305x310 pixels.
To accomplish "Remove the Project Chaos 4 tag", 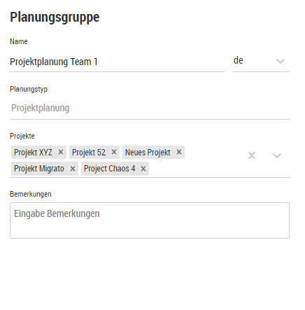I will (x=143, y=169).
